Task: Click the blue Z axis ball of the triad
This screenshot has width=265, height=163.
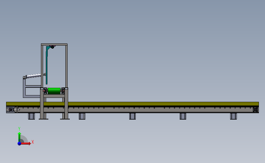Action: tap(19, 143)
